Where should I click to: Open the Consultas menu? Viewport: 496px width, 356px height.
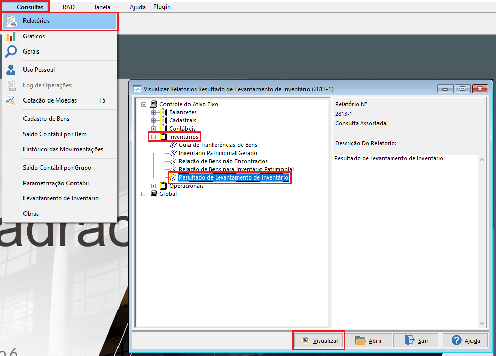(30, 7)
